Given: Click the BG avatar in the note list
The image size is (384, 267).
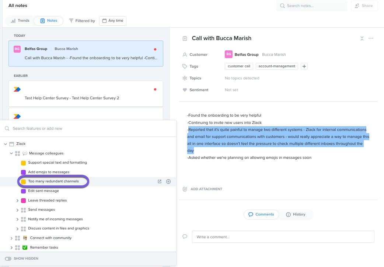Looking at the screenshot, I should click(17, 49).
